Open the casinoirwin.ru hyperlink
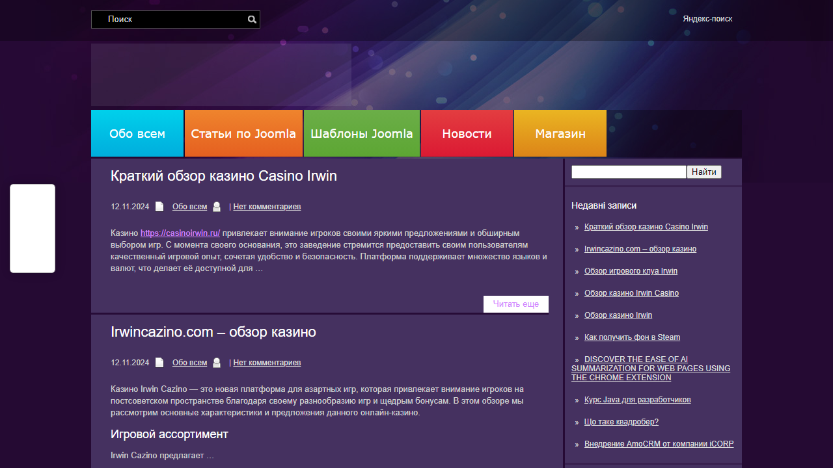833x468 pixels. [180, 233]
